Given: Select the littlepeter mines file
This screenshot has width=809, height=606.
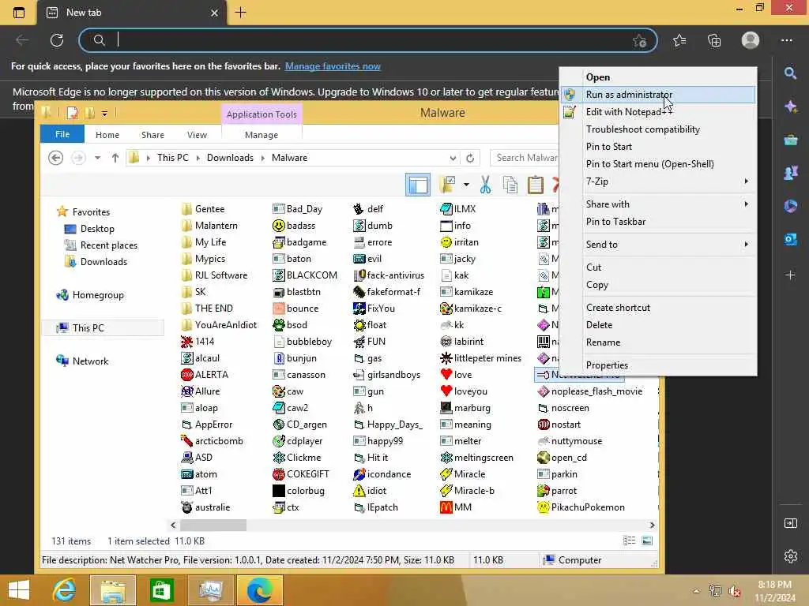Looking at the screenshot, I should [x=481, y=358].
